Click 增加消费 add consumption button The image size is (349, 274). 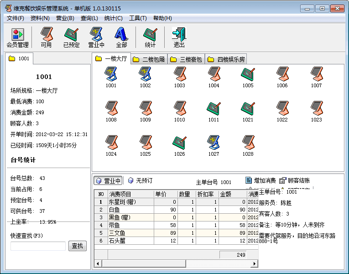click(x=260, y=180)
